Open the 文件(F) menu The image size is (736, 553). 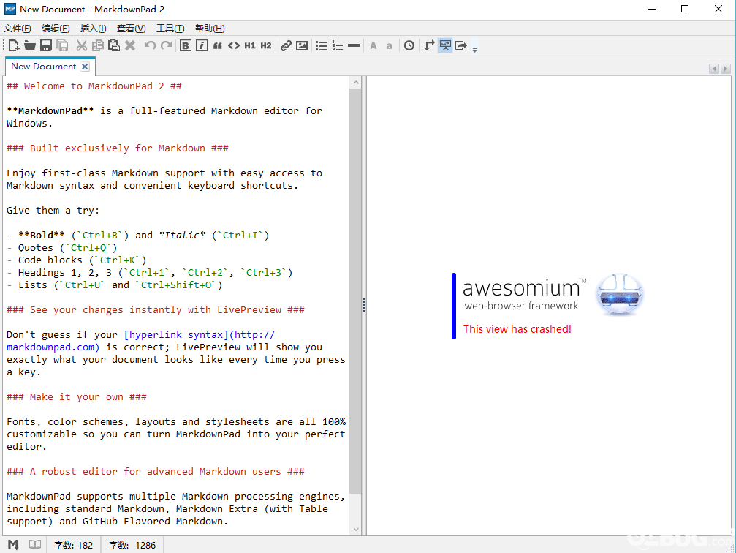(18, 29)
